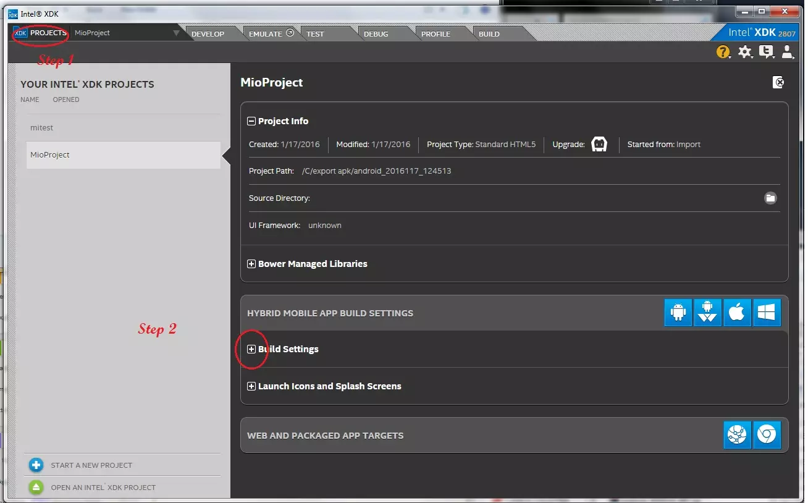Select MioProject in the projects list
This screenshot has height=503, width=808.
click(123, 155)
